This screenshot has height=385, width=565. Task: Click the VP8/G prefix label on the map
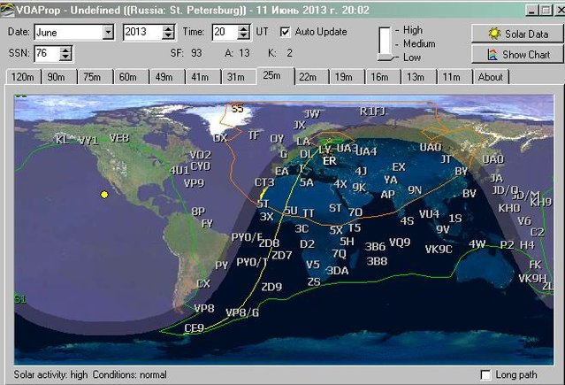pos(242,312)
